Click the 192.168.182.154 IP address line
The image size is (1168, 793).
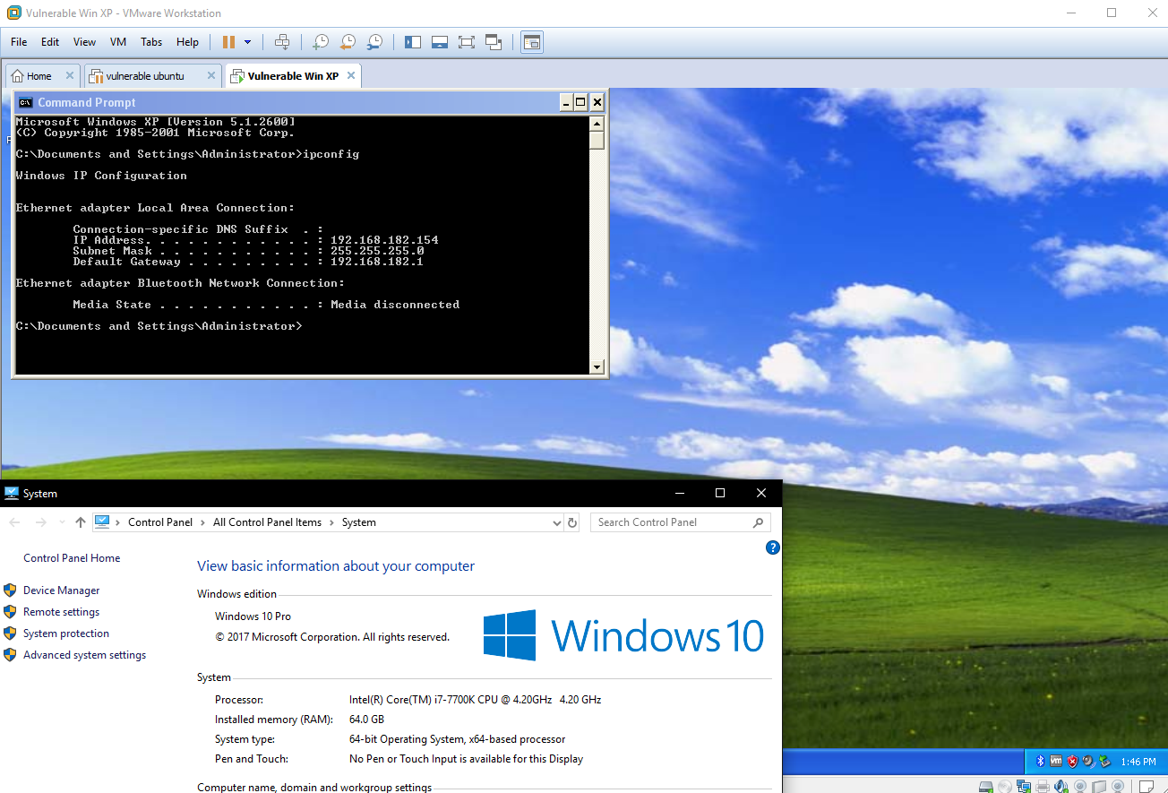[256, 240]
